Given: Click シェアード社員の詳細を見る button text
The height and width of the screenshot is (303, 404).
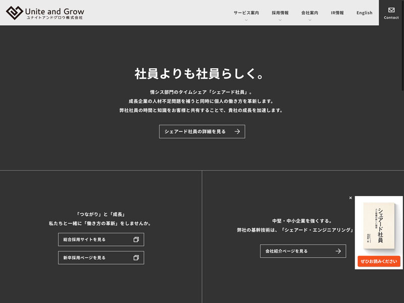Looking at the screenshot, I should 195,132.
